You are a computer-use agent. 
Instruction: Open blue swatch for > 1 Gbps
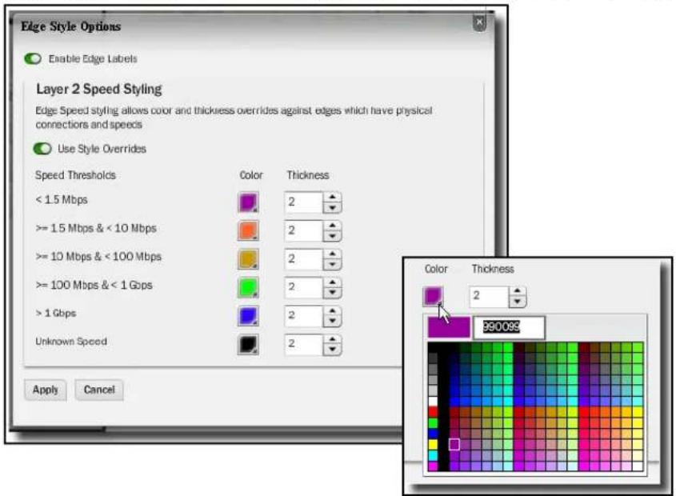point(248,316)
